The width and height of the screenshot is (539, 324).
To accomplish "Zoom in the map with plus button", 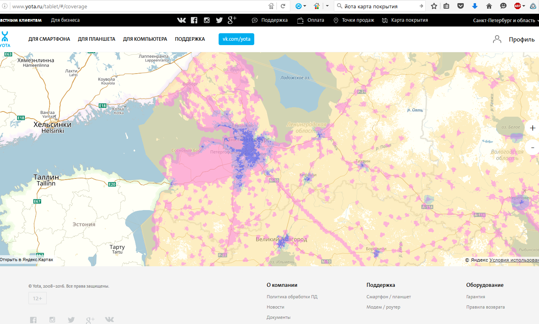I will (x=532, y=128).
